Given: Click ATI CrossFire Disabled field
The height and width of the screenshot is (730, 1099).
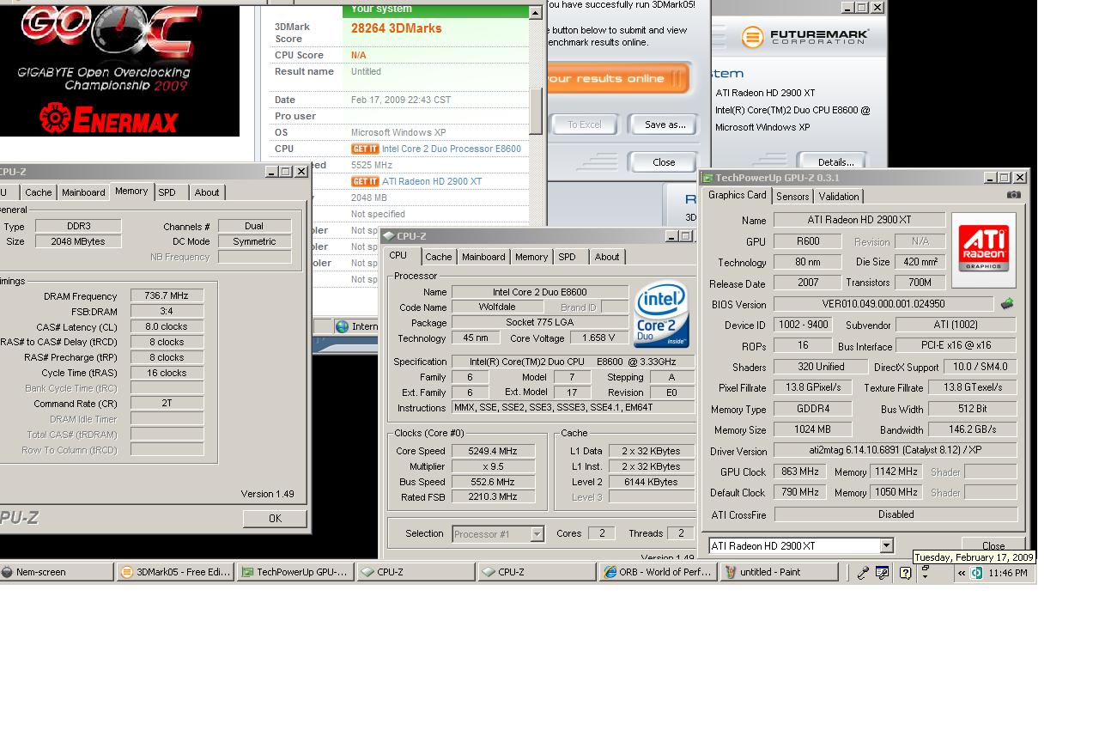Looking at the screenshot, I should (896, 514).
